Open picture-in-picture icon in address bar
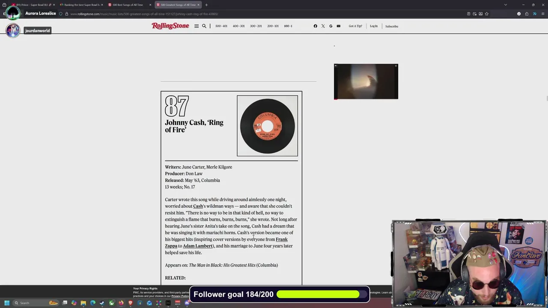 474,14
